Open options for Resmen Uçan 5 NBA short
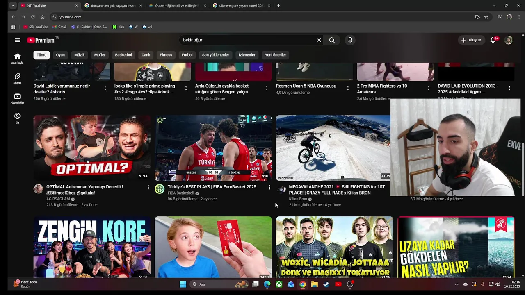The height and width of the screenshot is (295, 525). (348, 88)
